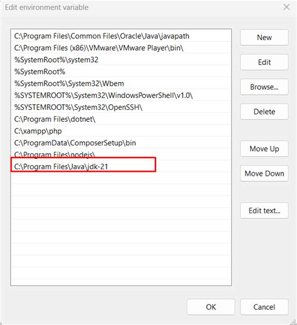The height and width of the screenshot is (325, 297).
Task: Select the C:\Program Files\dotnet\ entry
Action: [x=121, y=119]
